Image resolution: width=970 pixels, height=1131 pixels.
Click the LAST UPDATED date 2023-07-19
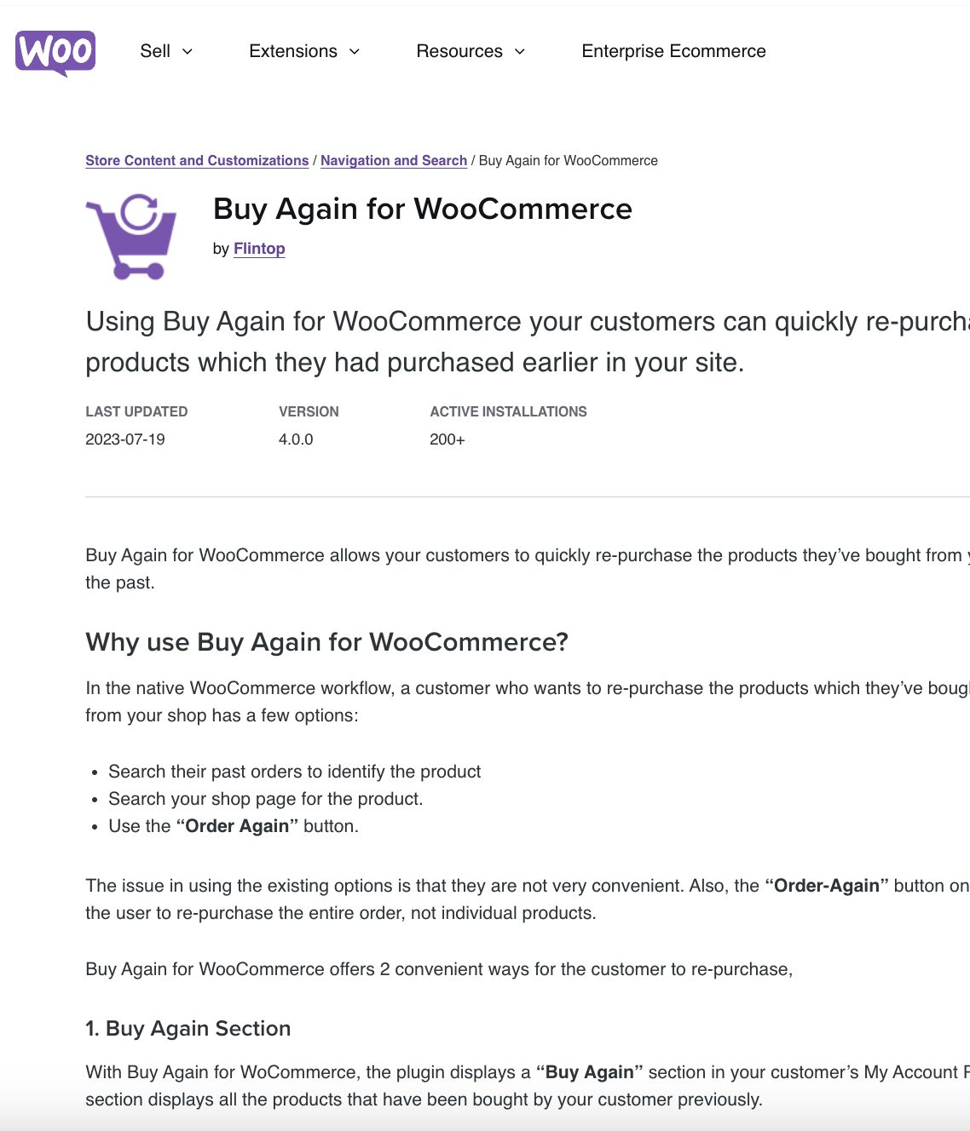tap(125, 439)
